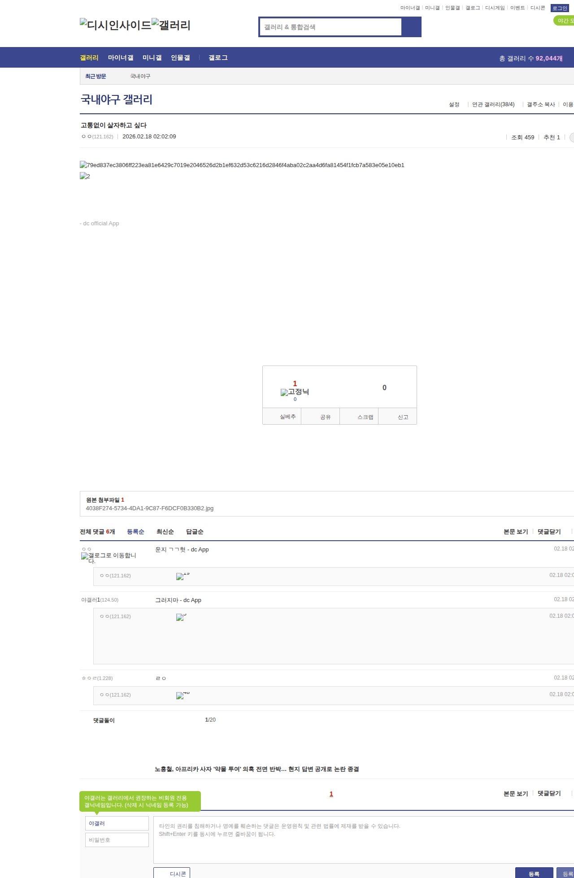Click 갤주소 복사 link

pyautogui.click(x=541, y=104)
